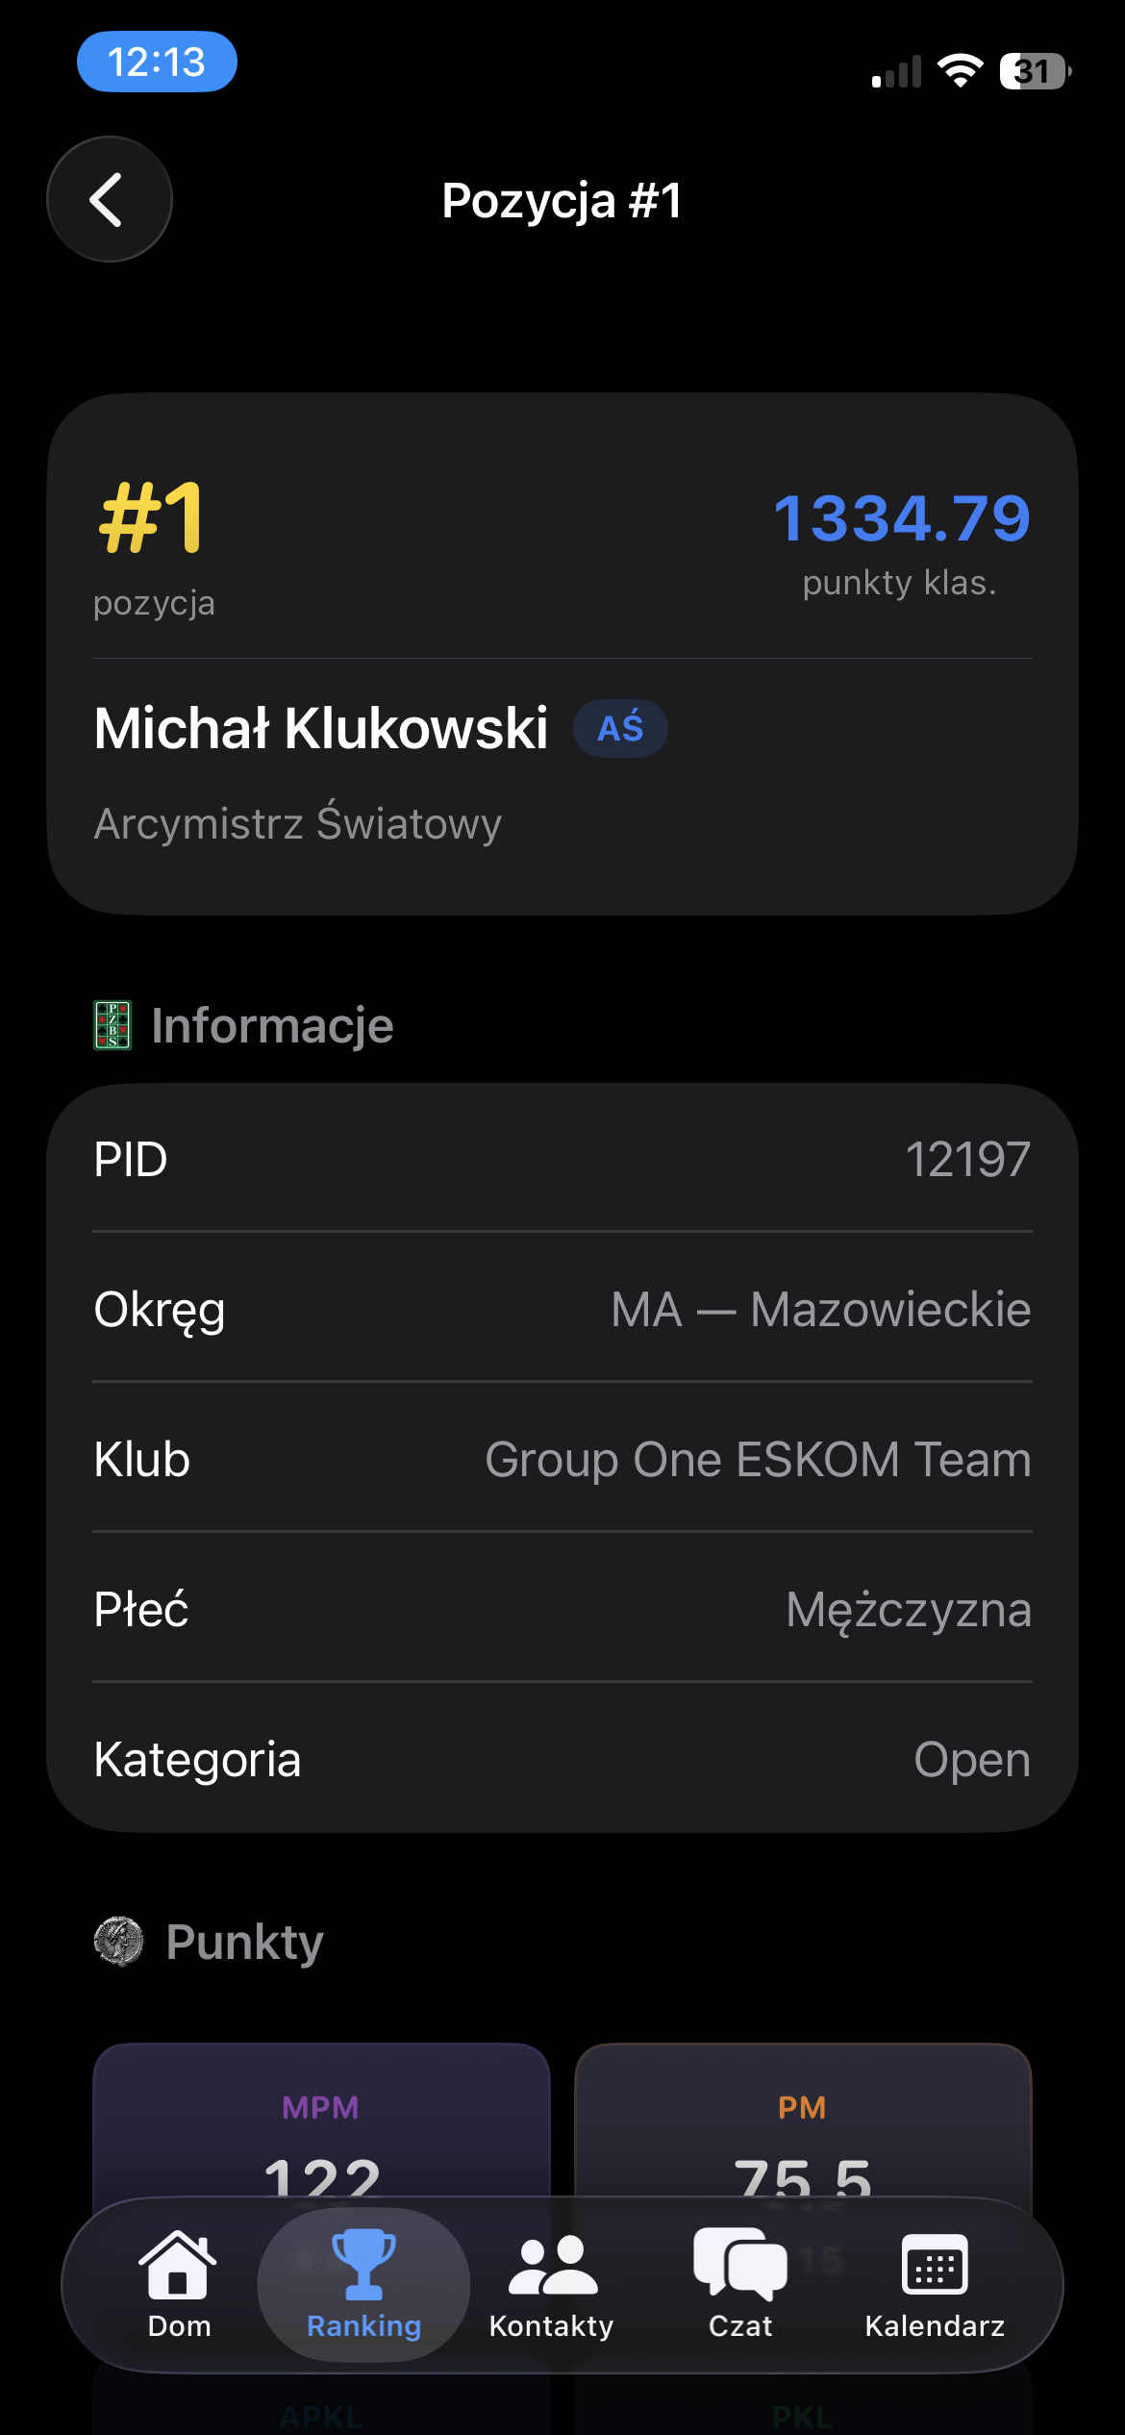Tap the coin icon beside Punkty

[x=119, y=1941]
